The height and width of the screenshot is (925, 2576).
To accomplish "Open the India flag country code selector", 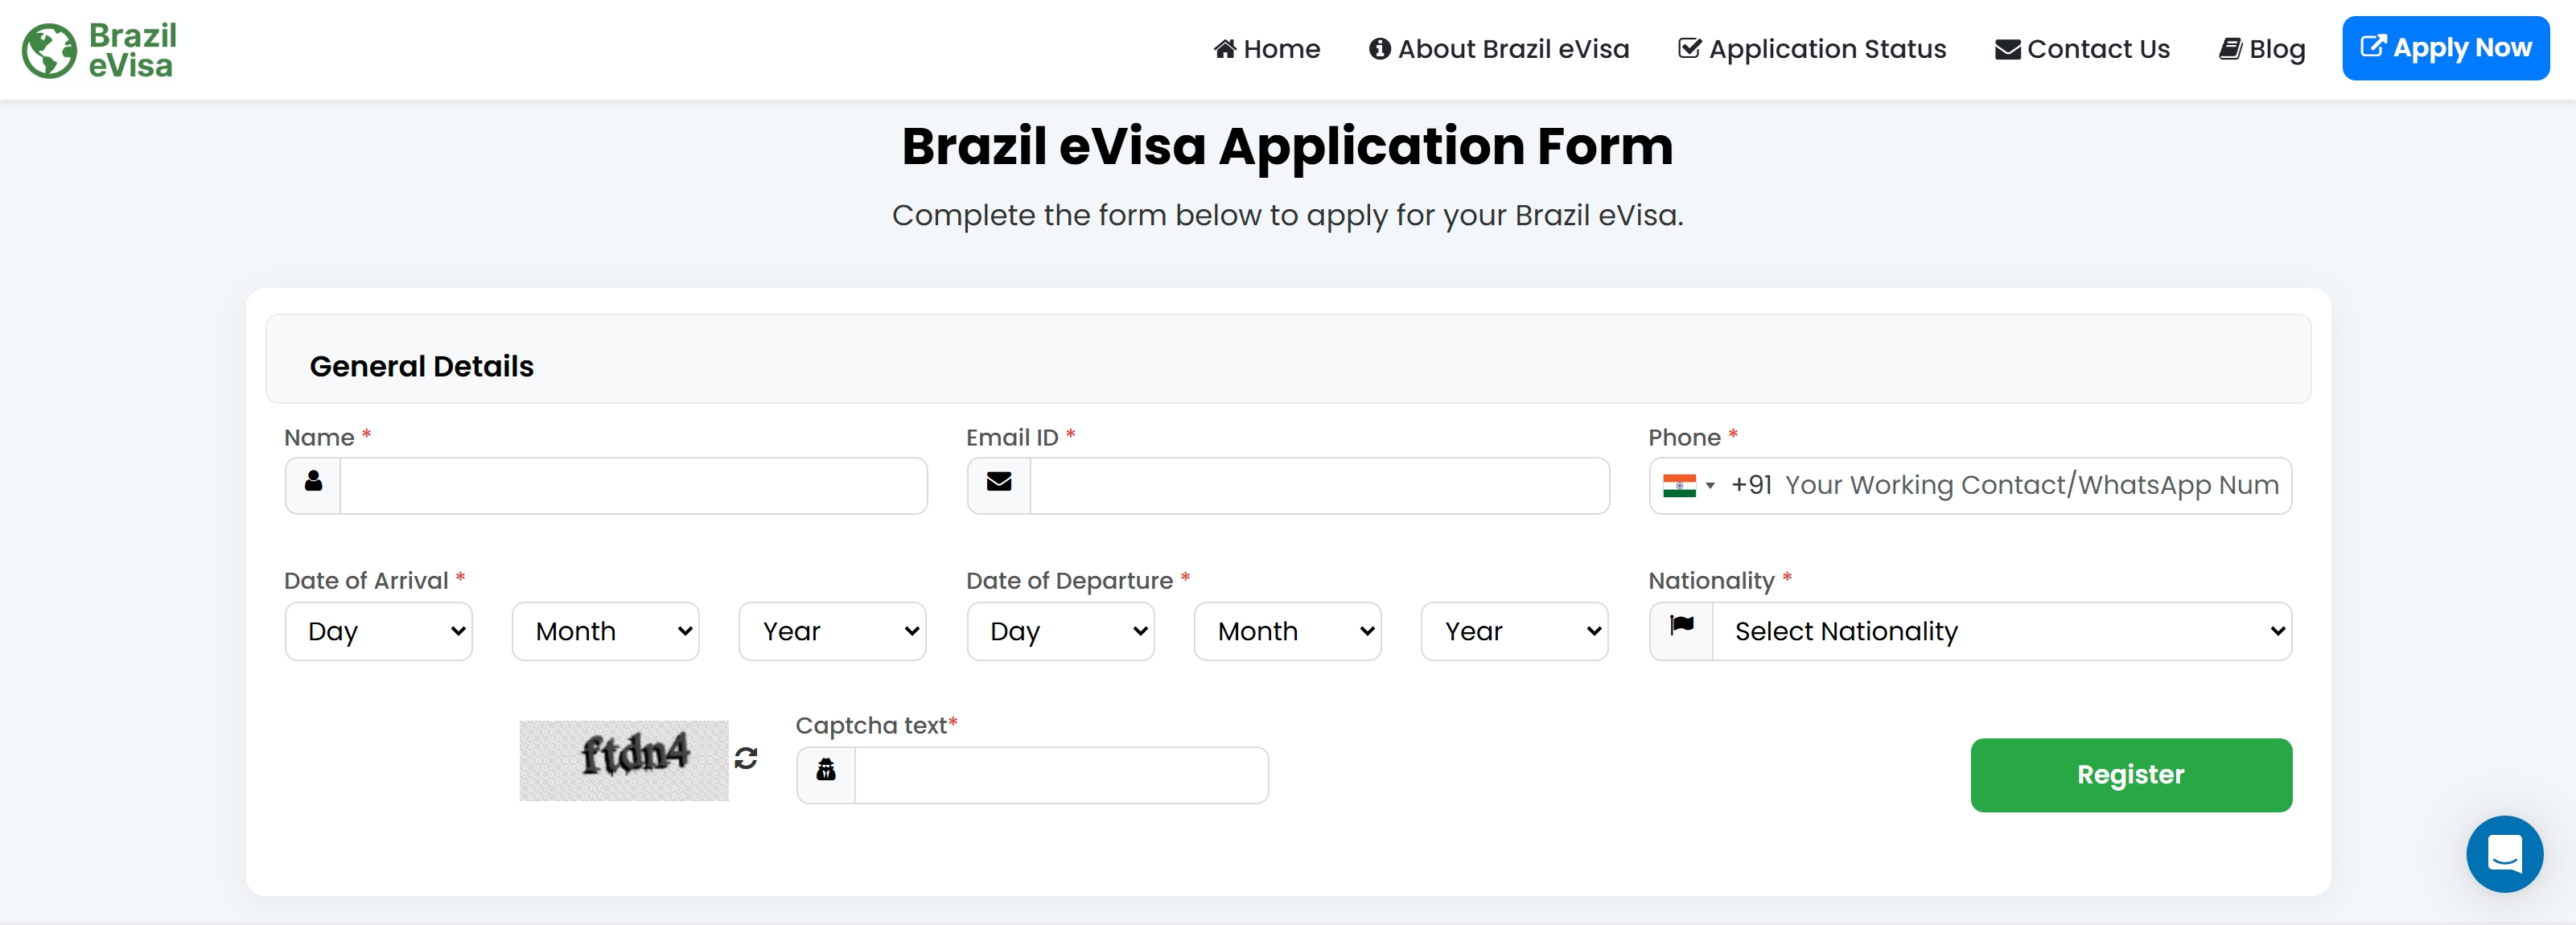I will (x=1688, y=486).
